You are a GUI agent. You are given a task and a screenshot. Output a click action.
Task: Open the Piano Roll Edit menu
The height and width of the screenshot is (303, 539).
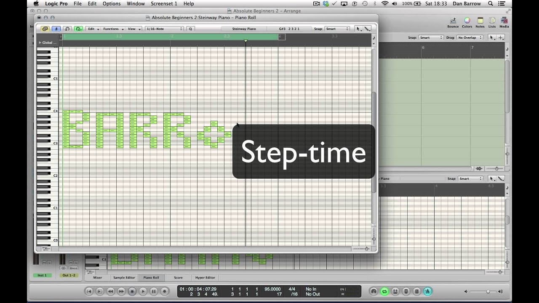pos(93,29)
